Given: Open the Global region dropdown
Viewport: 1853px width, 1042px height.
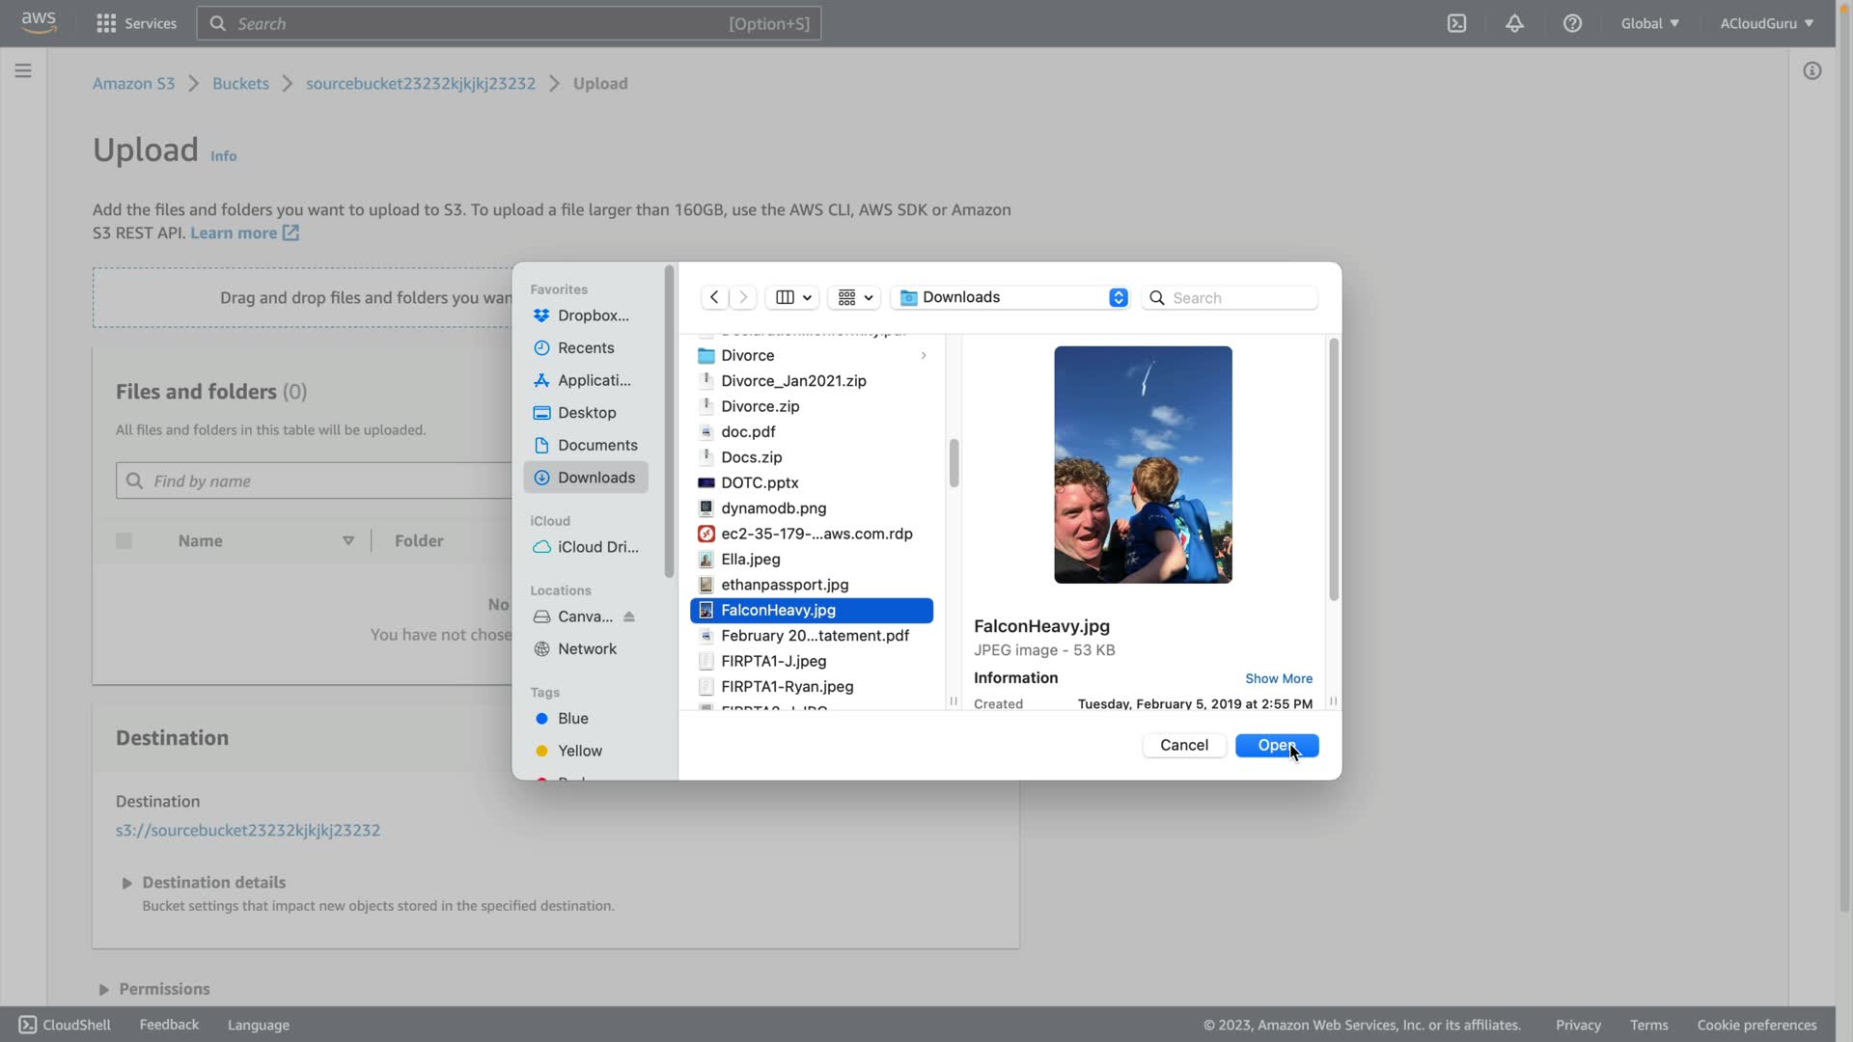Looking at the screenshot, I should tap(1649, 23).
